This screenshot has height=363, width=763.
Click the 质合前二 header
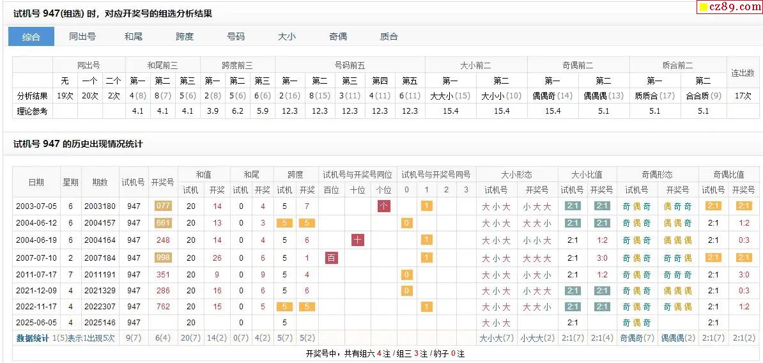tap(678, 65)
